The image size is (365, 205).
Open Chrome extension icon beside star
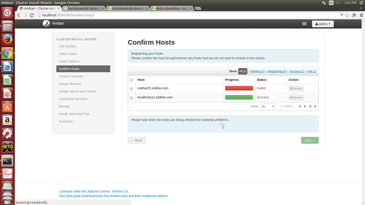tap(354, 15)
